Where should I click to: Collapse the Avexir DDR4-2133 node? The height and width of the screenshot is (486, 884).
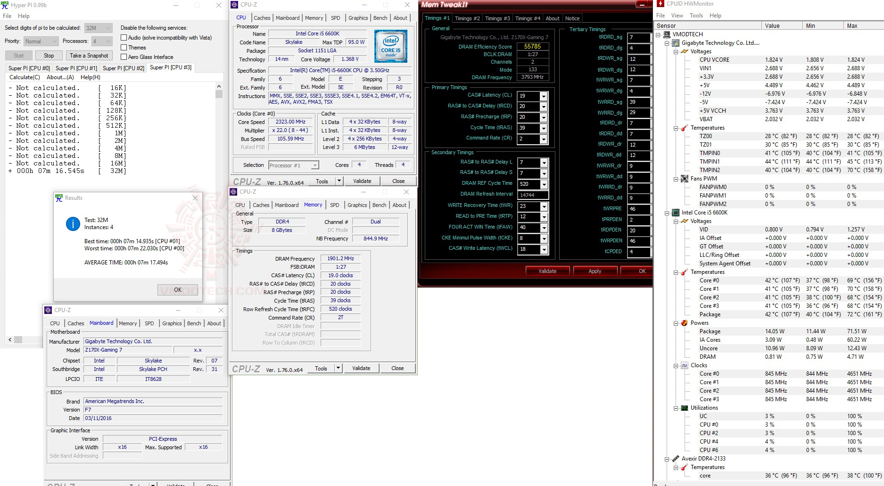(667, 459)
